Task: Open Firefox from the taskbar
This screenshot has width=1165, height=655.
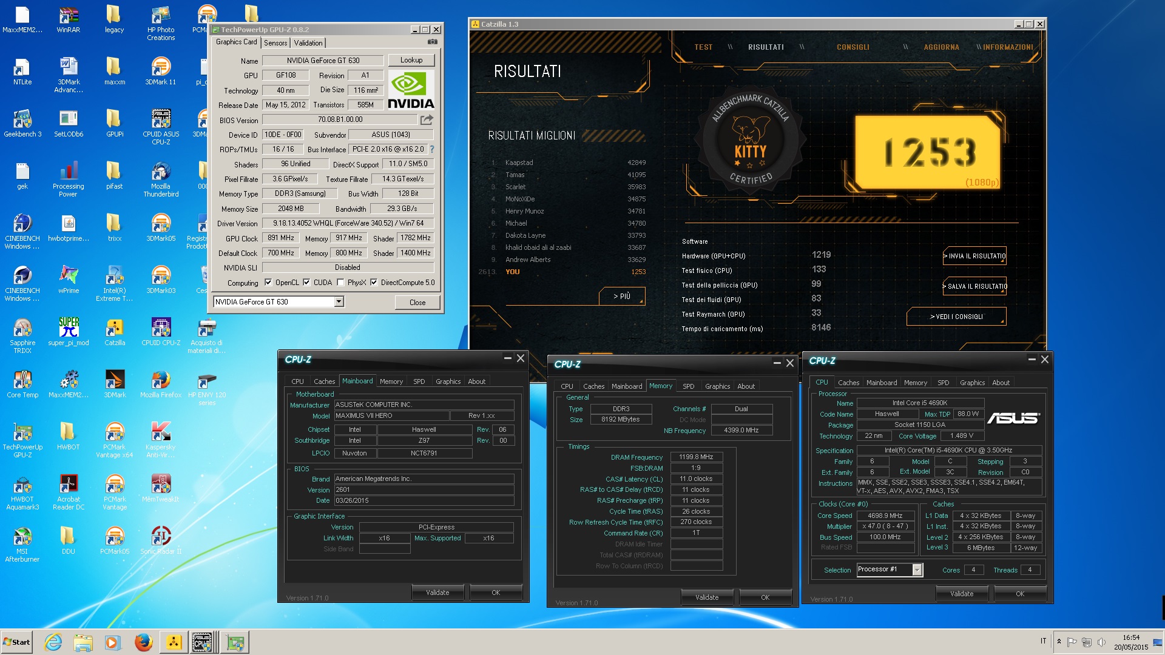Action: coord(143,642)
